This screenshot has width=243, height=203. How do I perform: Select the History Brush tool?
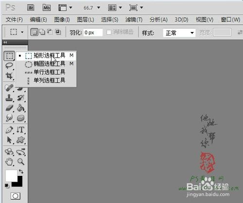21,98
